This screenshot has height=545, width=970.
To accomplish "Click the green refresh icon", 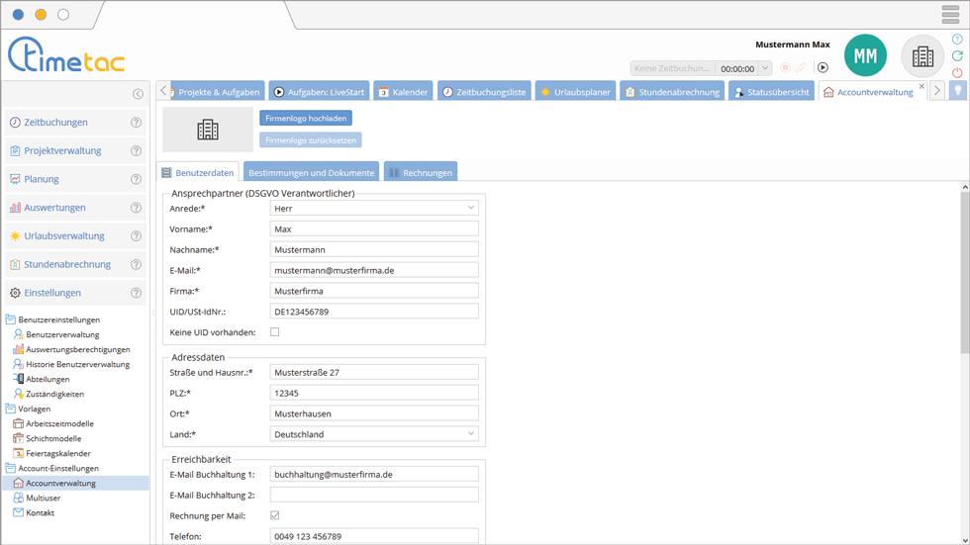I will click(957, 56).
